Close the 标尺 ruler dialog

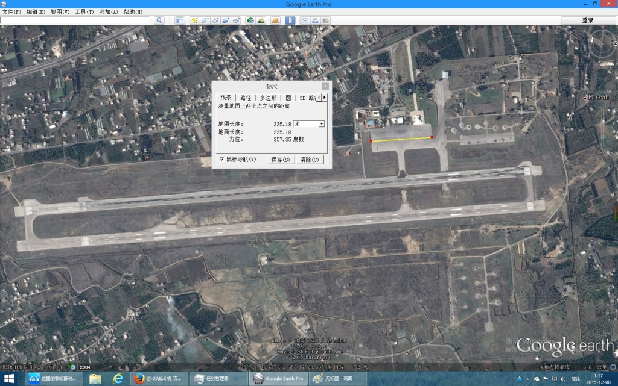click(325, 86)
